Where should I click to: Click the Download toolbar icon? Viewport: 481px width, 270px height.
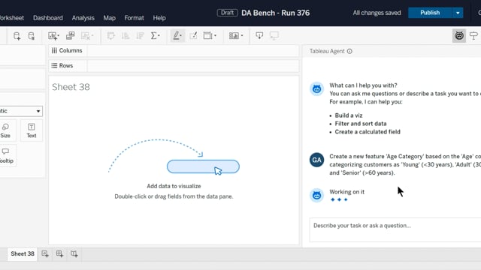[259, 36]
